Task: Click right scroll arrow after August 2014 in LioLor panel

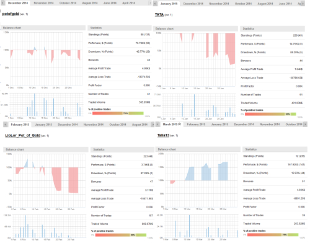Action: [x=153, y=125]
